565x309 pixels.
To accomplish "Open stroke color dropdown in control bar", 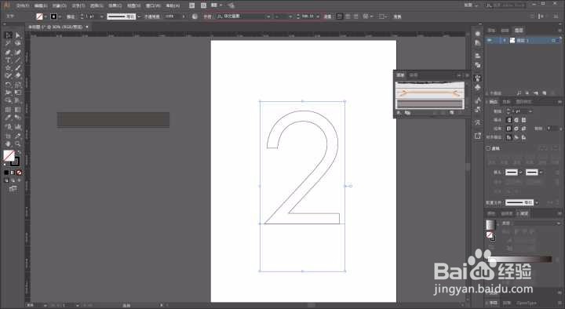I will 60,16.
